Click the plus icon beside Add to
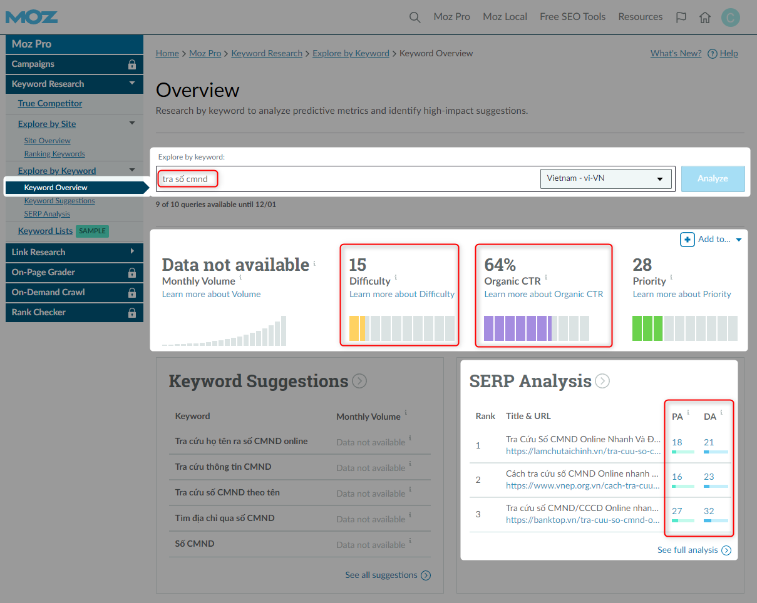The height and width of the screenshot is (603, 757). 687,239
